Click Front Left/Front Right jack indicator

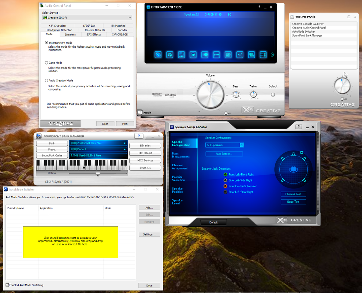tap(225, 174)
